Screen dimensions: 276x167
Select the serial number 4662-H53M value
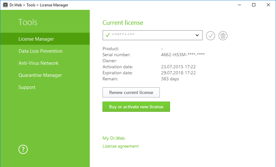pyautogui.click(x=183, y=55)
